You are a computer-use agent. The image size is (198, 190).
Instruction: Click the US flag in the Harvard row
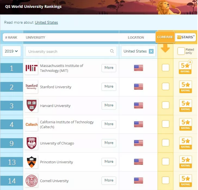(x=139, y=105)
